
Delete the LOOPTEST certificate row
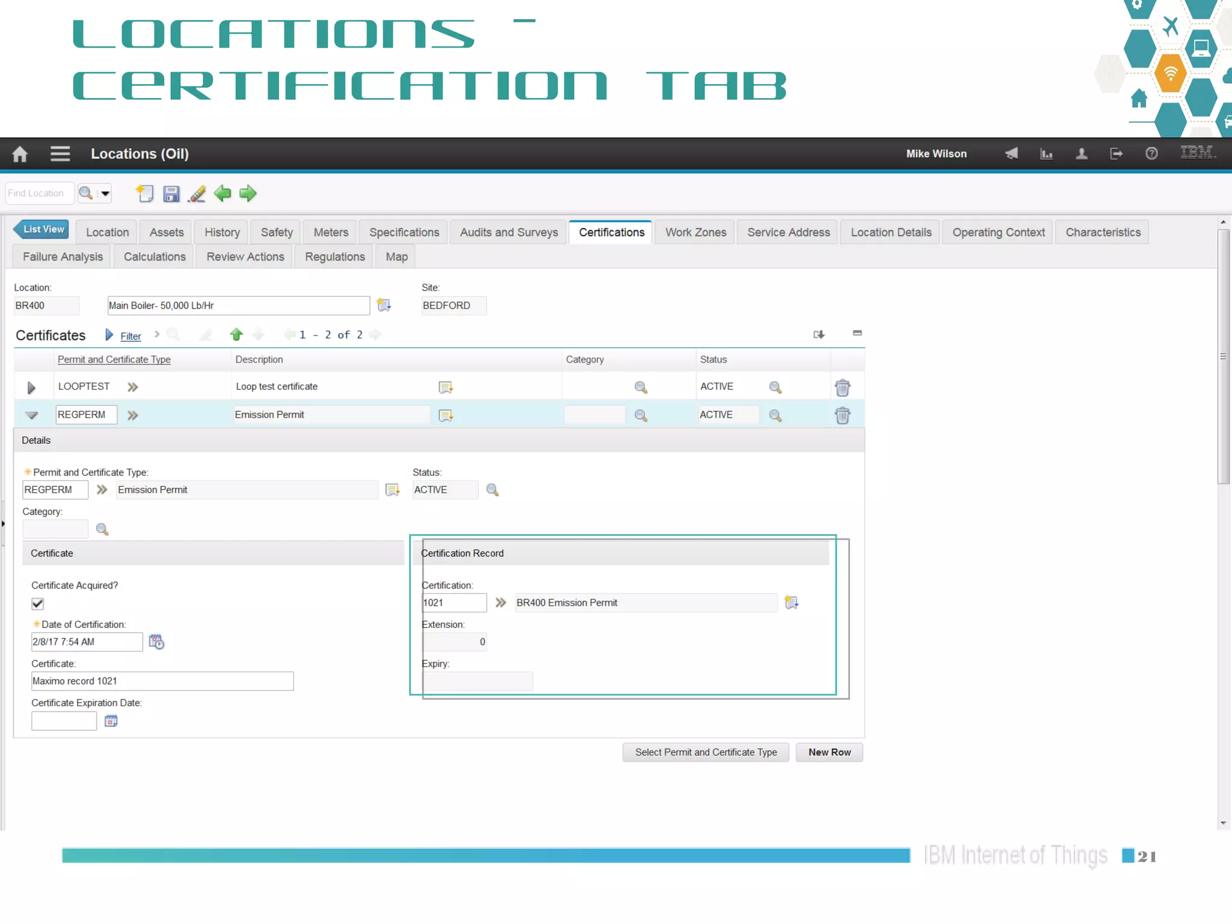842,387
